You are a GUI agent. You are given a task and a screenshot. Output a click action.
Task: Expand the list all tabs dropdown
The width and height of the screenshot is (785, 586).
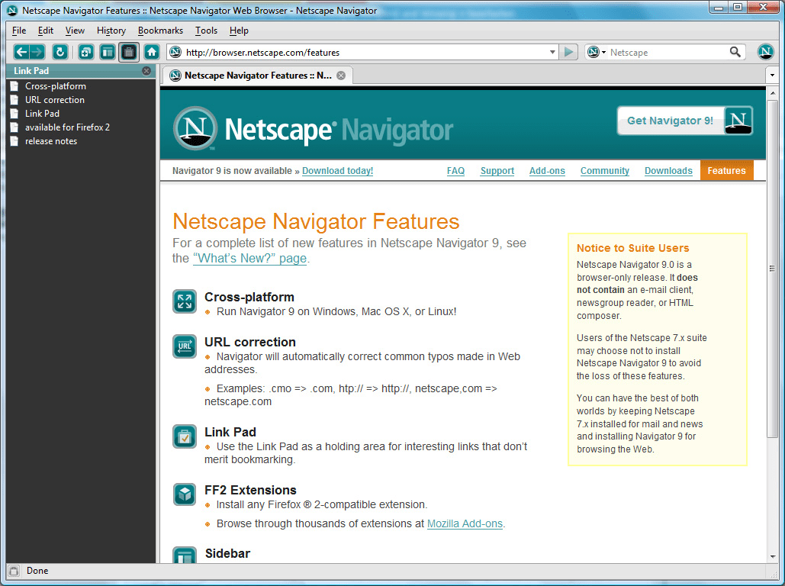pyautogui.click(x=771, y=76)
